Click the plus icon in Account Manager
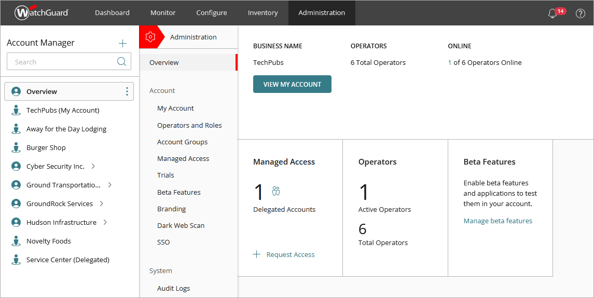594x298 pixels. coord(122,43)
